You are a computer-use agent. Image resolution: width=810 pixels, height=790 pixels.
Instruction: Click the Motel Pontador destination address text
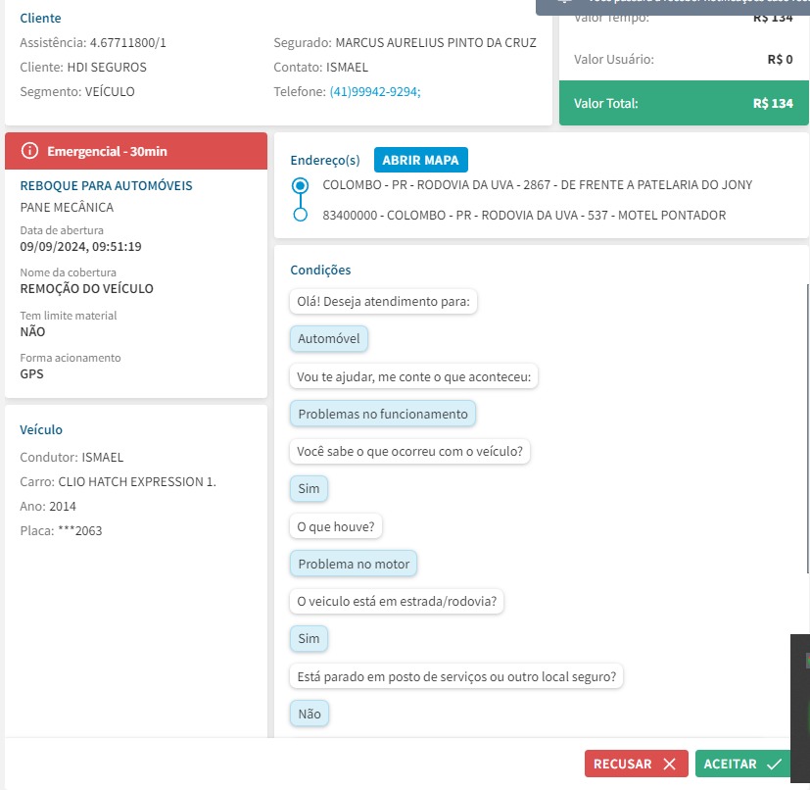tap(524, 215)
